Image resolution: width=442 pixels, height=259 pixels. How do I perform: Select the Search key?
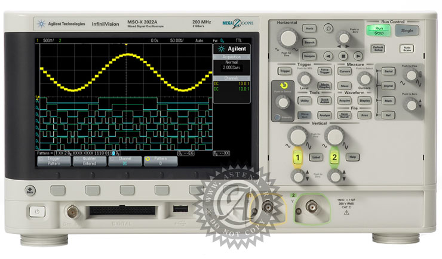309,42
